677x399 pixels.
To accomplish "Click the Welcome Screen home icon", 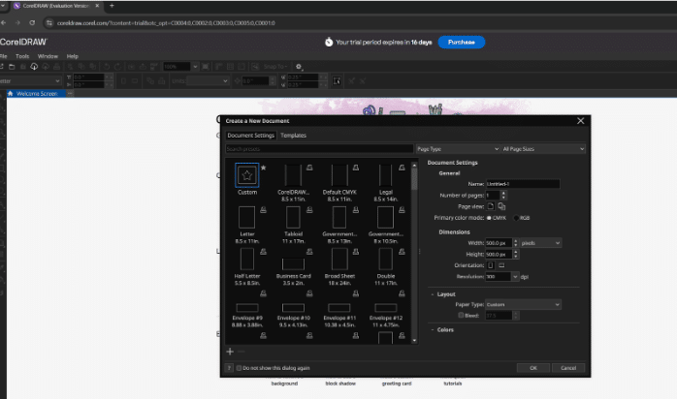I will (x=11, y=94).
